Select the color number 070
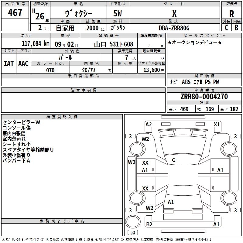 50,70
